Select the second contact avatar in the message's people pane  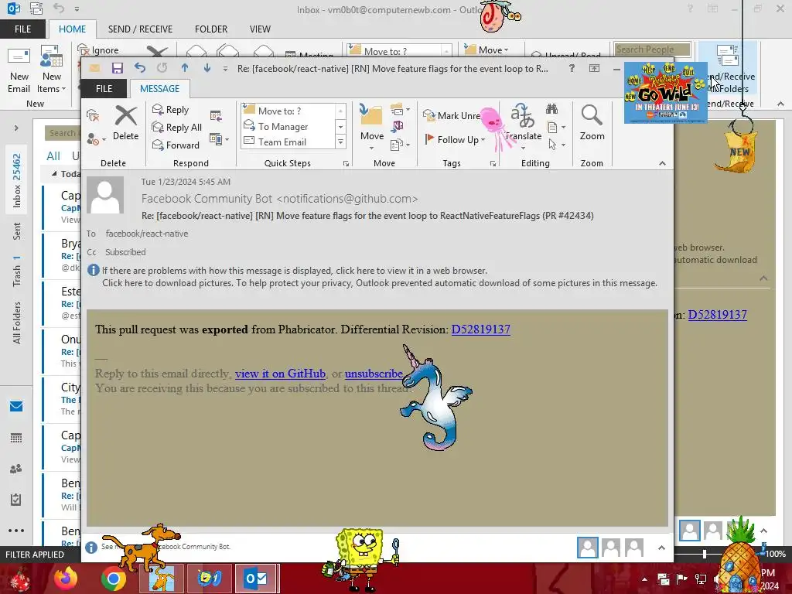click(611, 548)
